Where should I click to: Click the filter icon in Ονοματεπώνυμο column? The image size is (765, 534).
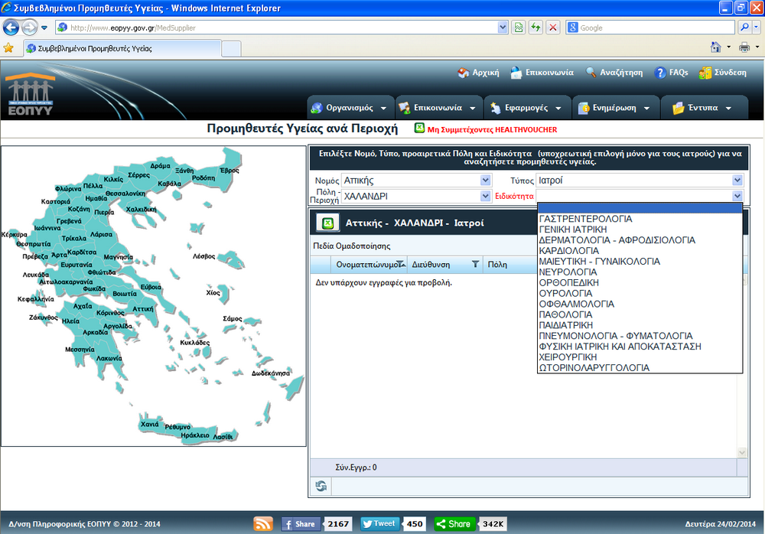tap(401, 265)
